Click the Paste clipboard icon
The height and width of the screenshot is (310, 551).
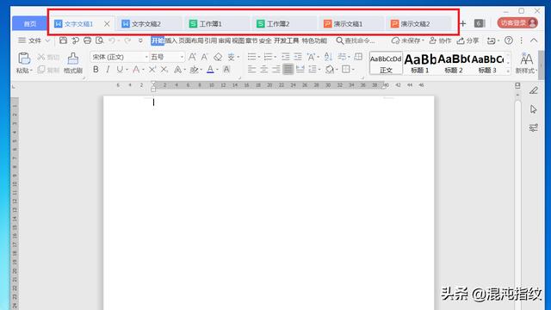coord(24,59)
